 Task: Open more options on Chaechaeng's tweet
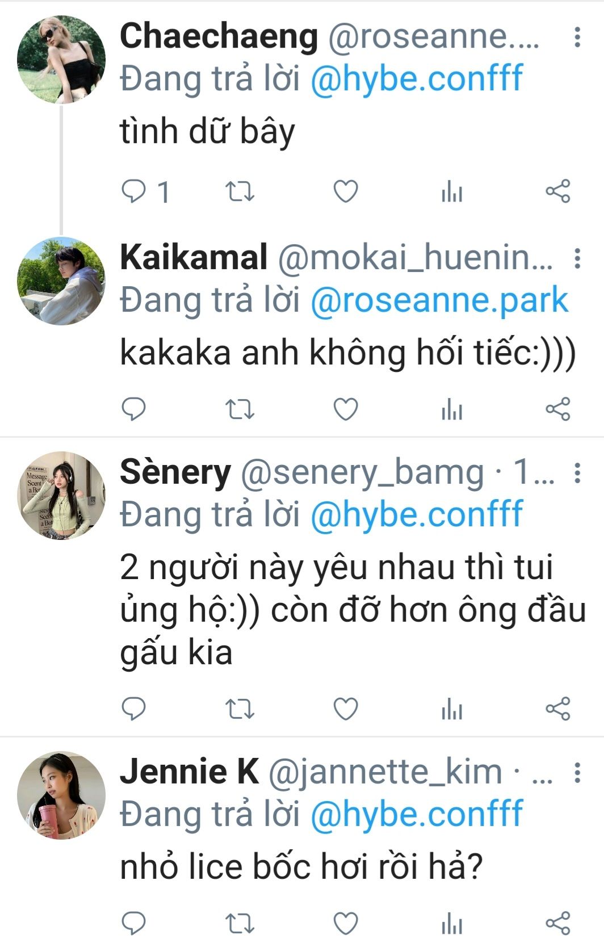coord(577,37)
